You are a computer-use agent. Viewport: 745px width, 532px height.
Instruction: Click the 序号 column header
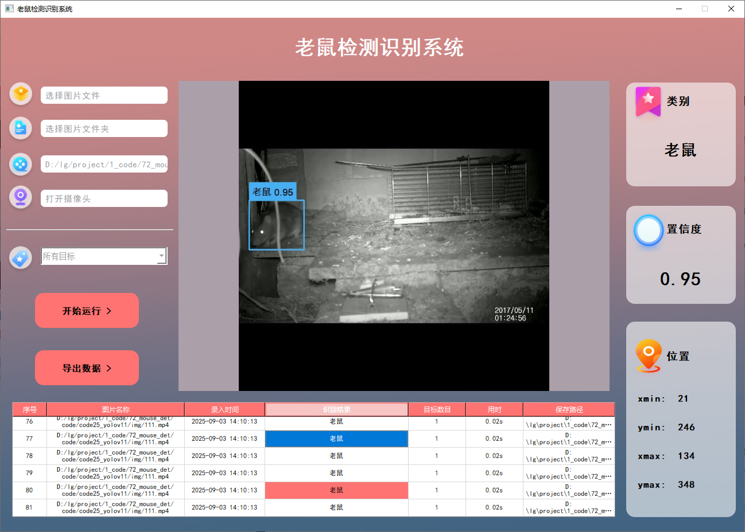(x=30, y=409)
